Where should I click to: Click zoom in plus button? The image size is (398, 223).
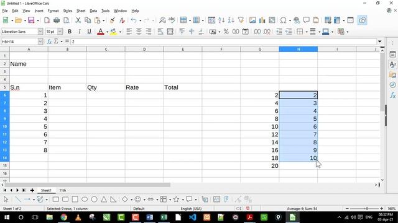(381, 209)
